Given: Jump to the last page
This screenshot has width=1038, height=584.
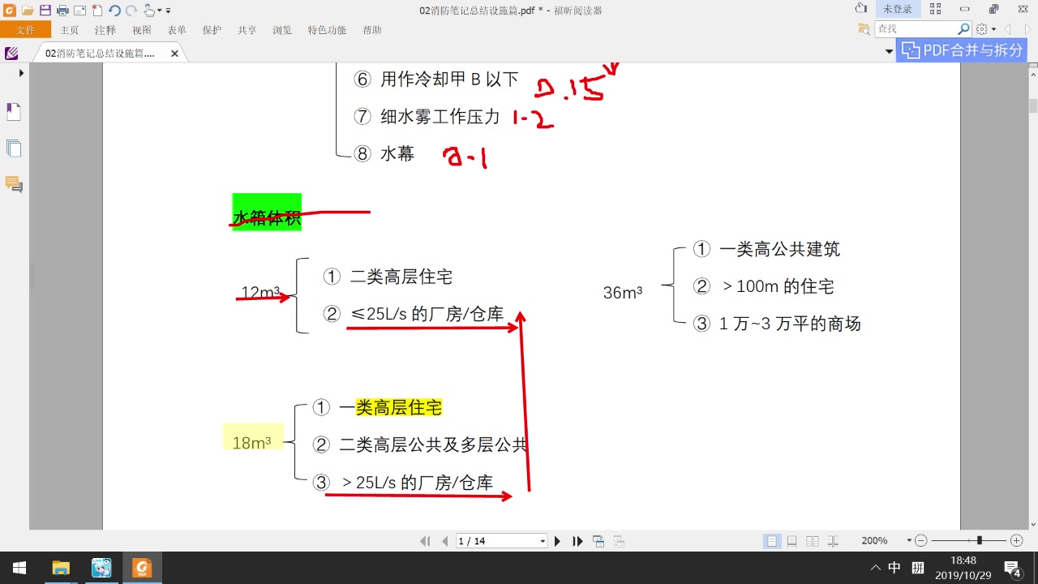Looking at the screenshot, I should point(577,541).
